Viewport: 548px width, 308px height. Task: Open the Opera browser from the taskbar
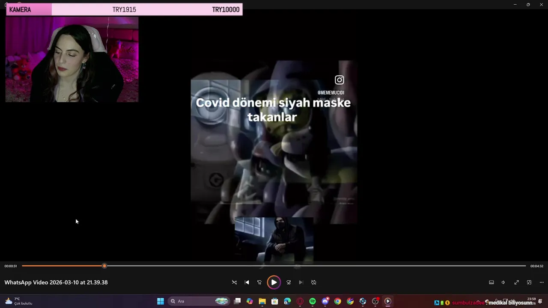coord(300,301)
